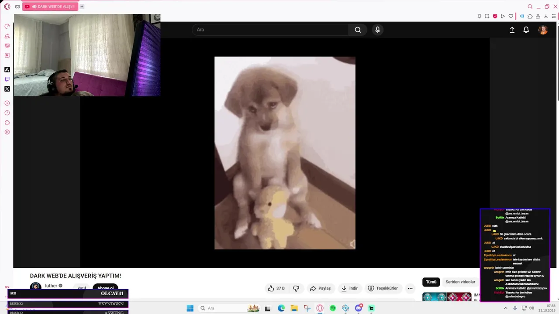Select the Tümü filter chip
Viewport: 559px width, 314px height.
point(431,282)
